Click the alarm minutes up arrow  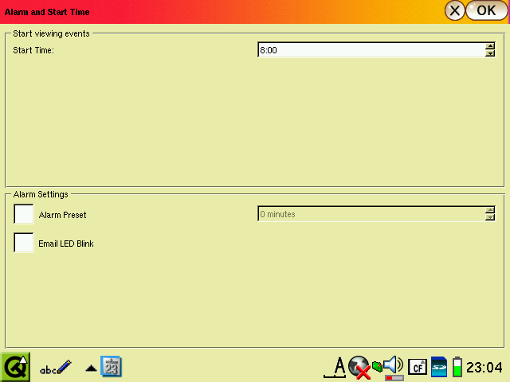[490, 210]
